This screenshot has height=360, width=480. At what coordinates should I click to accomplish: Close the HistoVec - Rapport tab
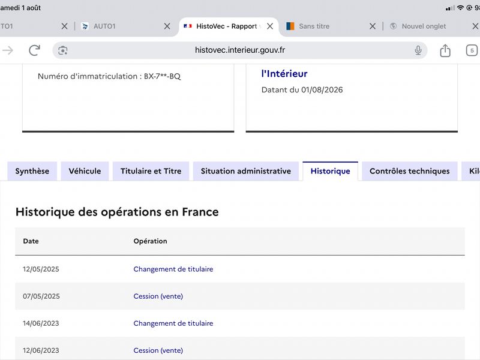point(269,26)
